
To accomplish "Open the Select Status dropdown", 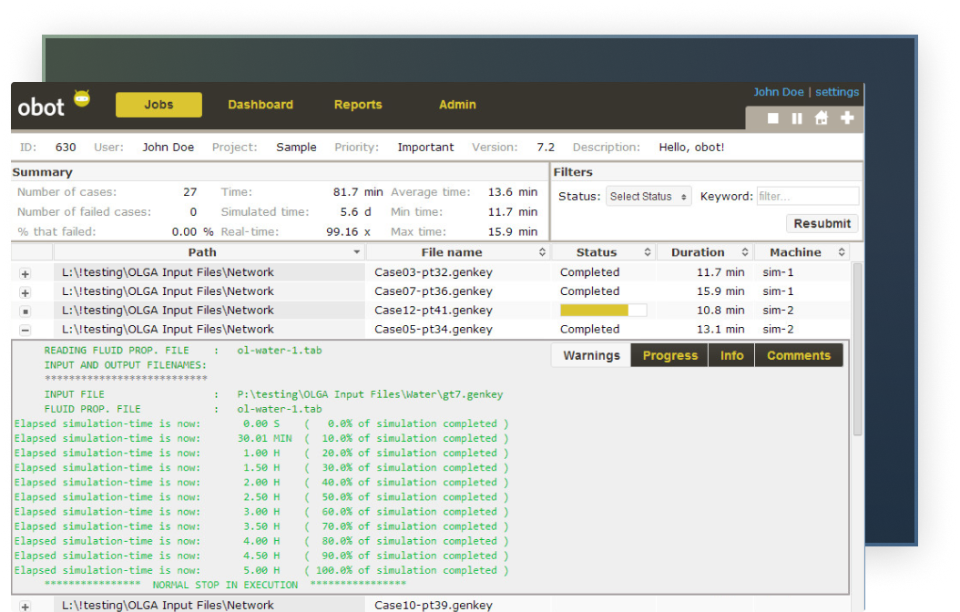I will pyautogui.click(x=649, y=197).
